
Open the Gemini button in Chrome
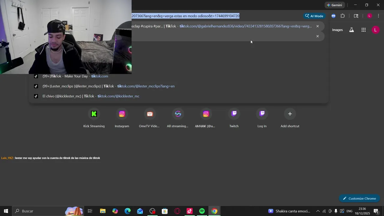(334, 5)
